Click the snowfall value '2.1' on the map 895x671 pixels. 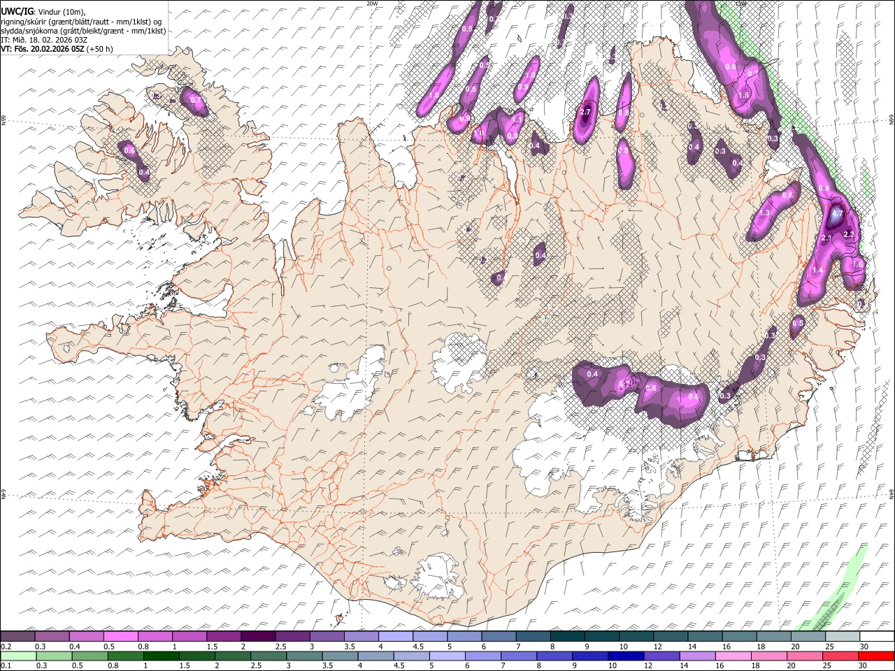826,238
